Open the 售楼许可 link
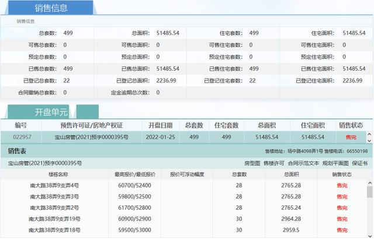The width and height of the screenshot is (374, 239). [x=274, y=163]
